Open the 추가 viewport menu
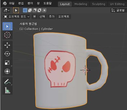 (x=52, y=17)
